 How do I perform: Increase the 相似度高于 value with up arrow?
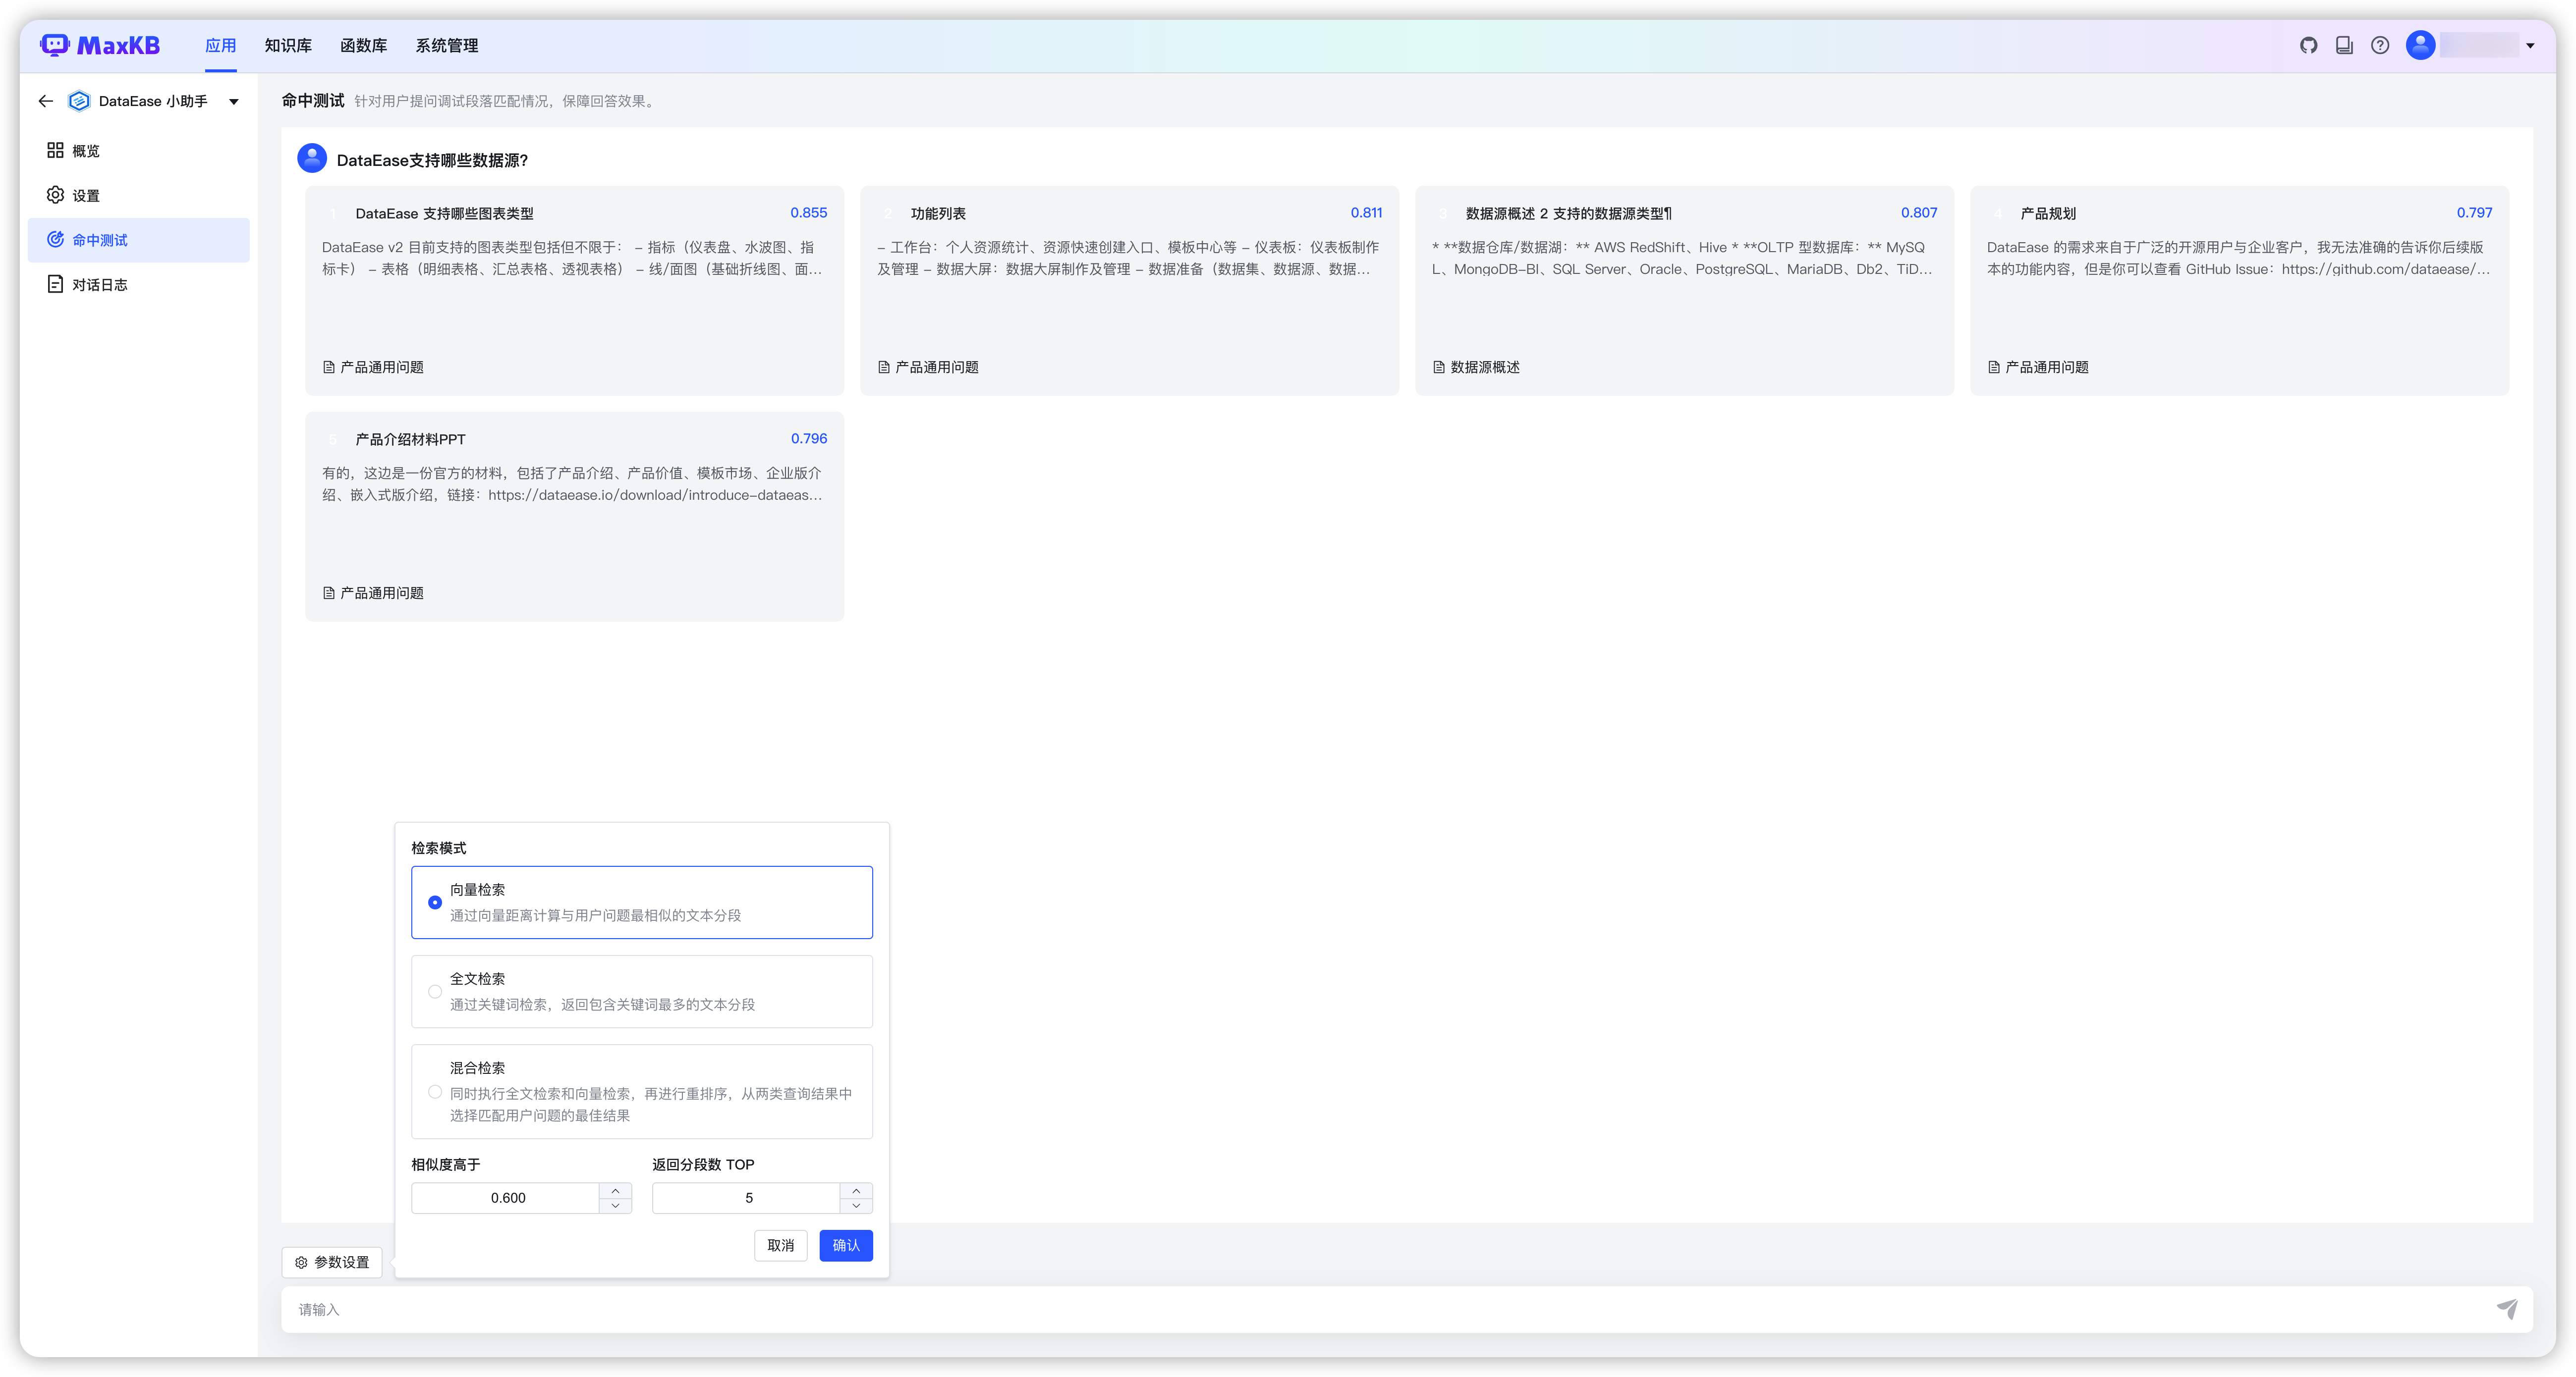point(615,1190)
